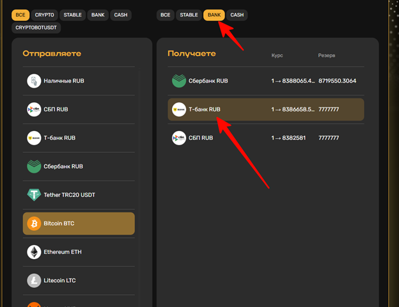
Task: Choose Т-банк RUB label in receive list
Action: 205,109
